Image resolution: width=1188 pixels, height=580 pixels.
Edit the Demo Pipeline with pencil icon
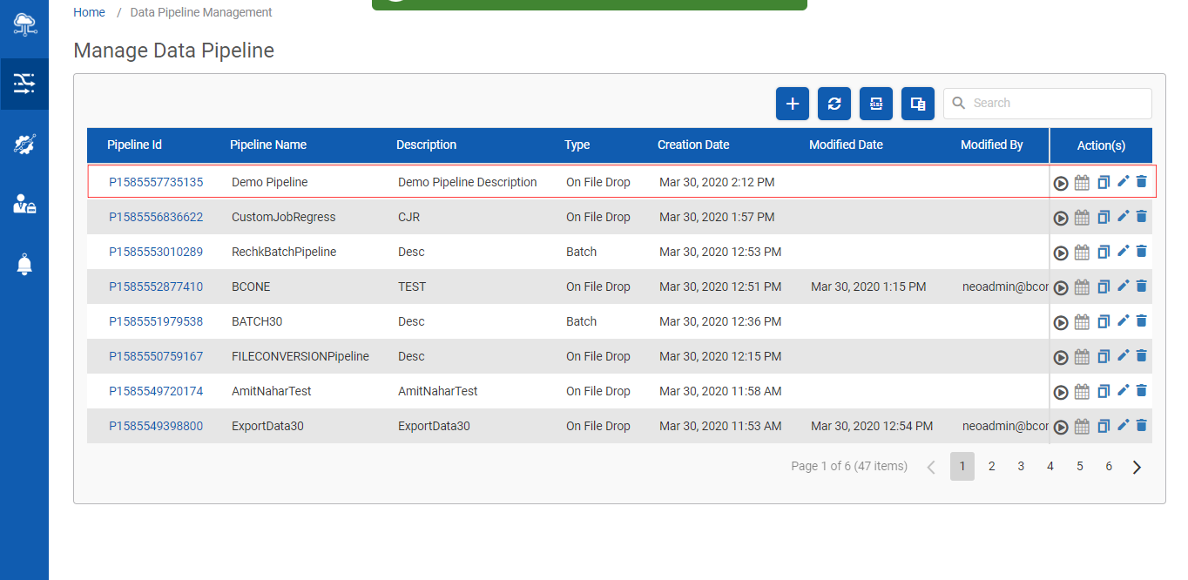[1123, 181]
